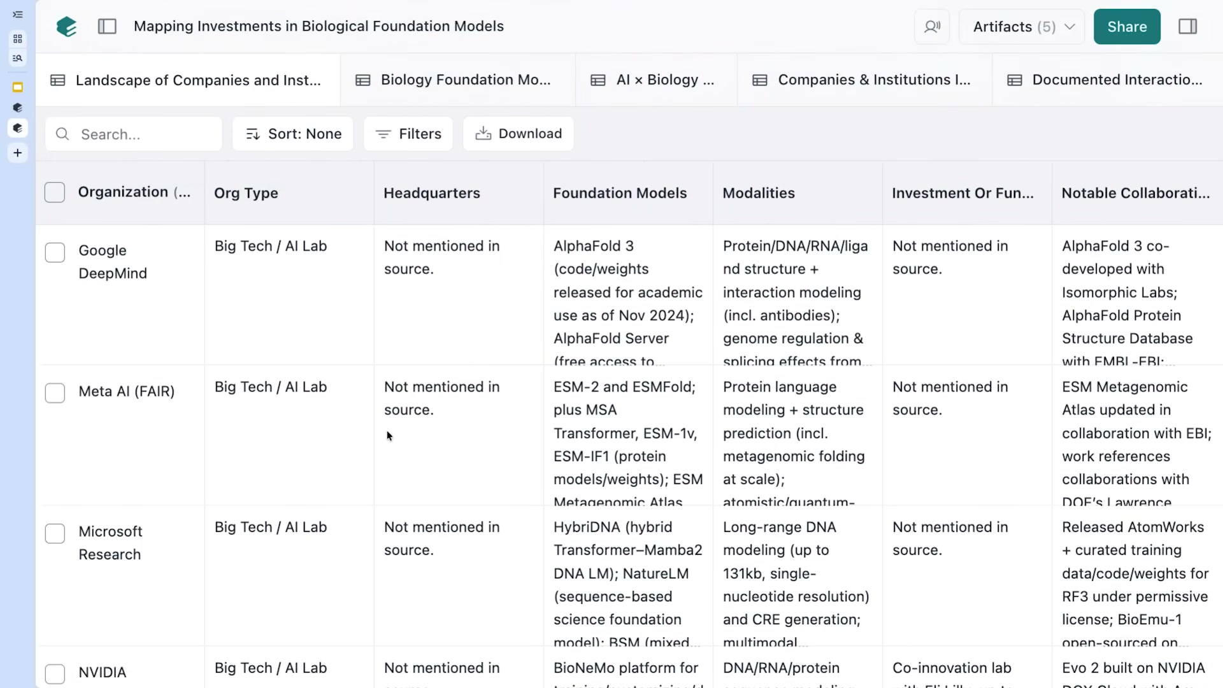Click the table icon on the AI × Biology tab
1223x688 pixels.
(598, 80)
